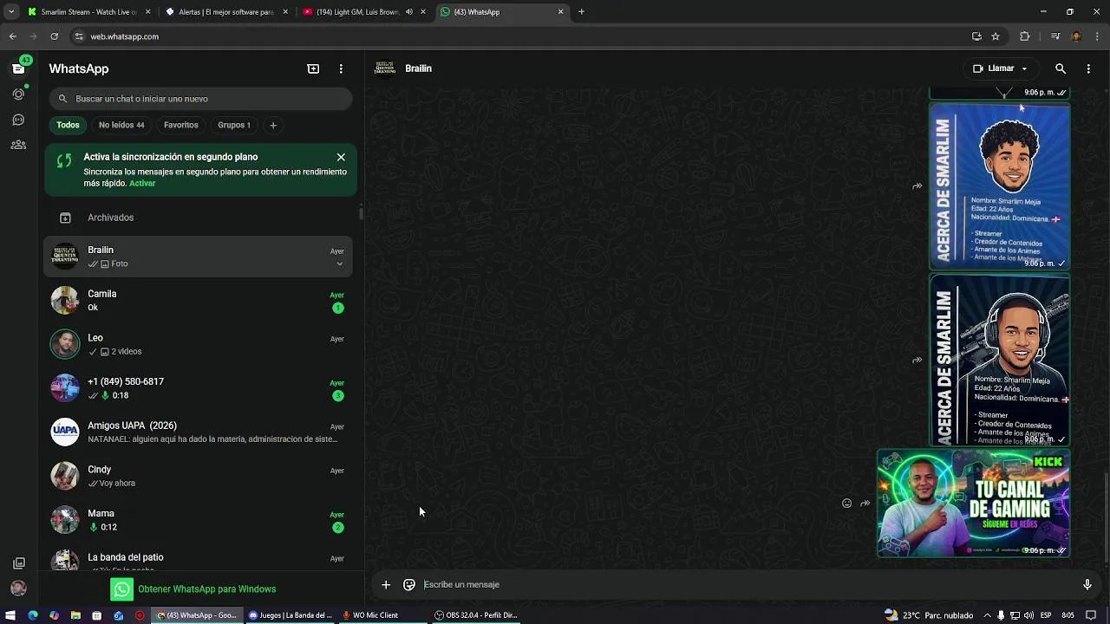Open your profile avatar in sidebar
The height and width of the screenshot is (624, 1110).
click(18, 588)
